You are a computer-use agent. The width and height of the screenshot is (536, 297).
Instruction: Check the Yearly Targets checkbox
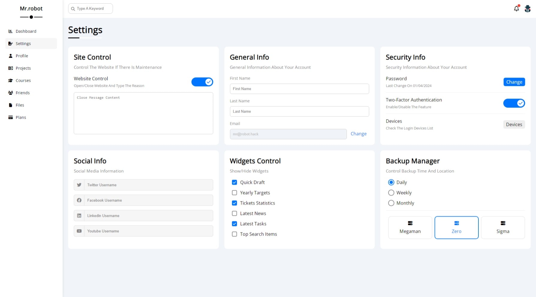[x=234, y=193]
